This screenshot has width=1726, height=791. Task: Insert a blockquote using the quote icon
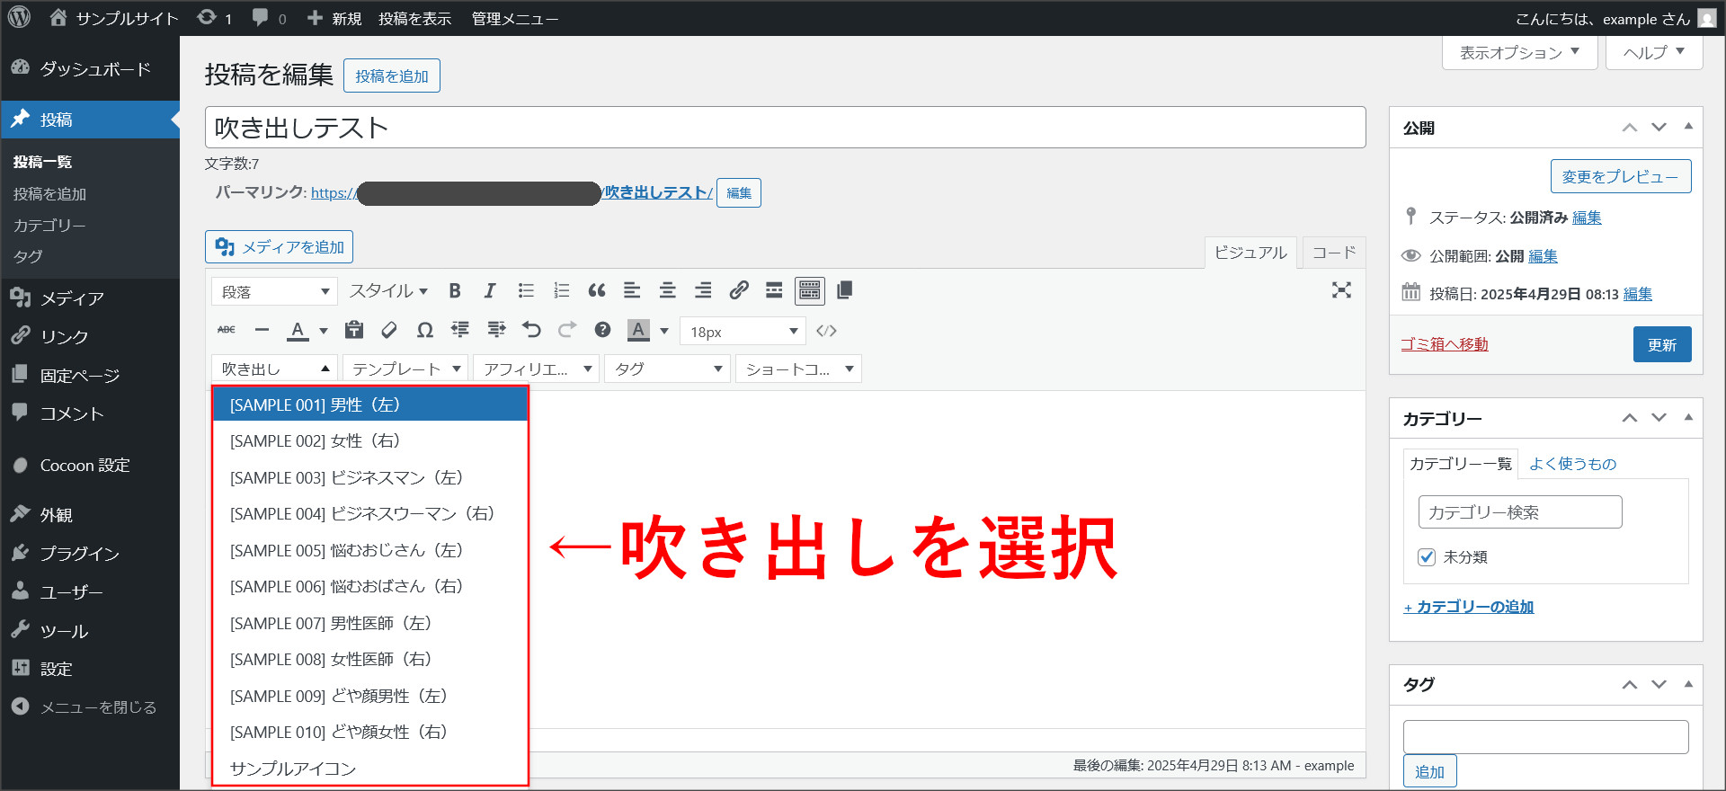coord(596,290)
